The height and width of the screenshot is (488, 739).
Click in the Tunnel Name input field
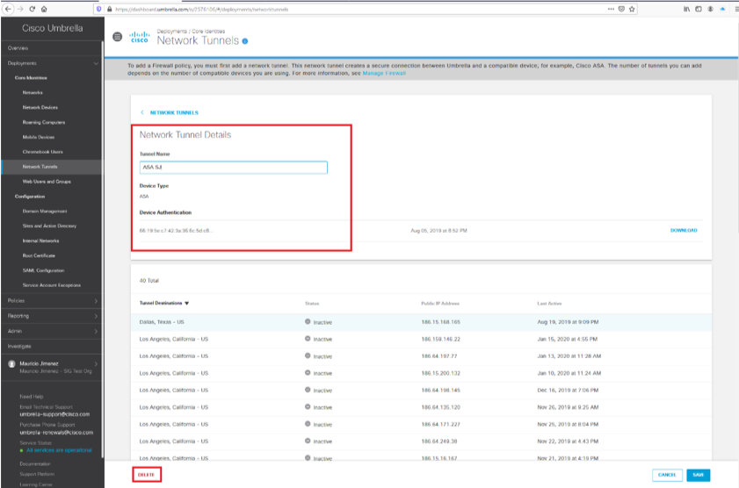tap(233, 167)
